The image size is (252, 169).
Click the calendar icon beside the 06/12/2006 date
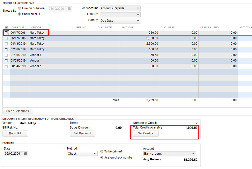(69, 9)
